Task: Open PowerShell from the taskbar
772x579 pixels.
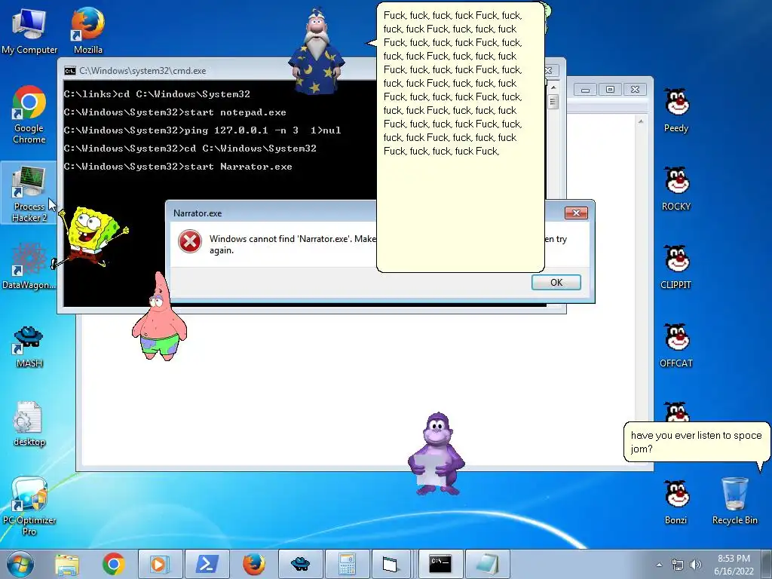Action: [x=207, y=564]
